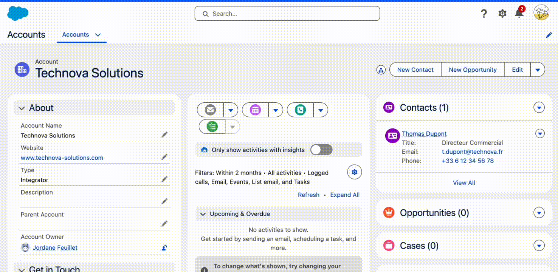Click the New Task checklist icon
The image size is (558, 272).
(212, 127)
